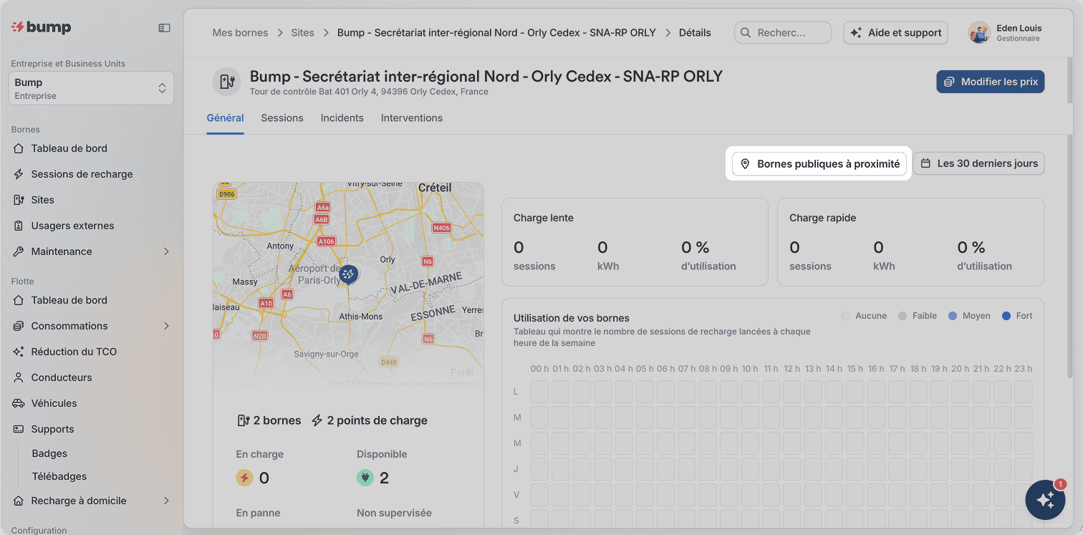Click the bolt icon beside 2 points de charge

click(317, 420)
